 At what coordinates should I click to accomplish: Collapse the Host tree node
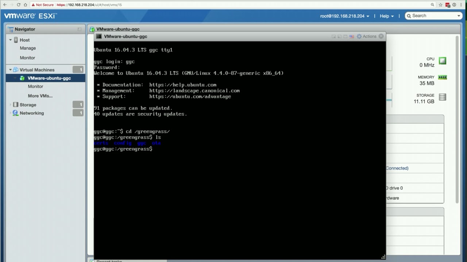[10, 40]
